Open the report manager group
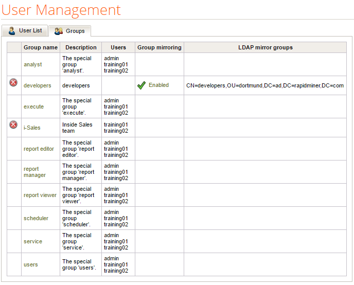Image resolution: width=354 pixels, height=285 pixels. (x=34, y=172)
